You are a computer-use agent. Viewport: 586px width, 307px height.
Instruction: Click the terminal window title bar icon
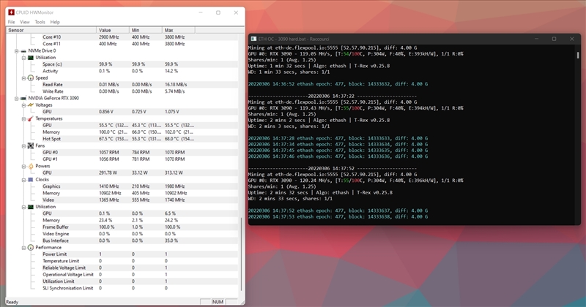[x=253, y=39]
